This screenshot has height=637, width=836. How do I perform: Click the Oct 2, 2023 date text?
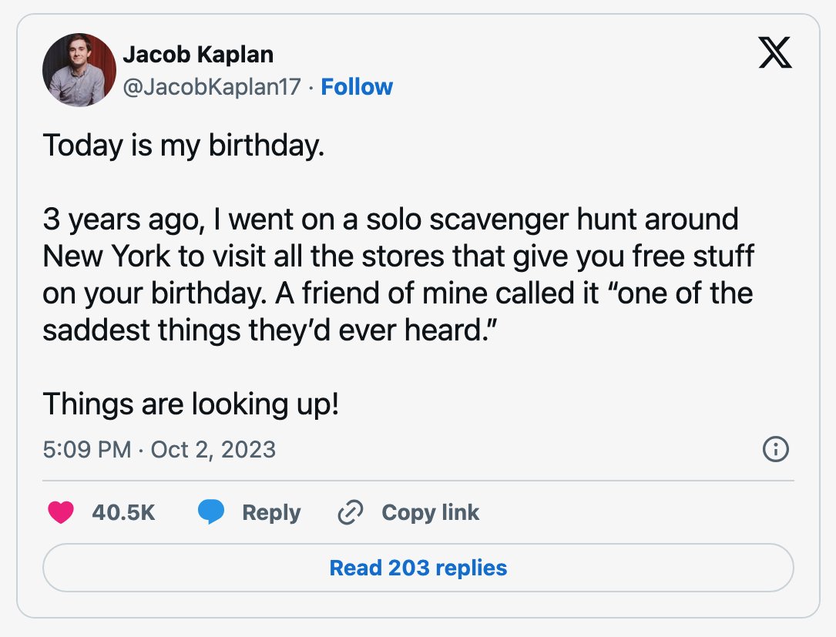pos(213,449)
